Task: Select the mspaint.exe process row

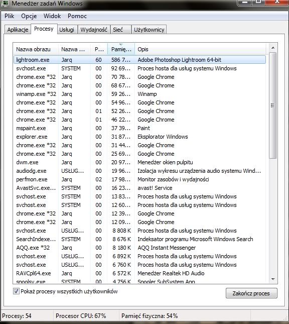Action: (x=139, y=128)
